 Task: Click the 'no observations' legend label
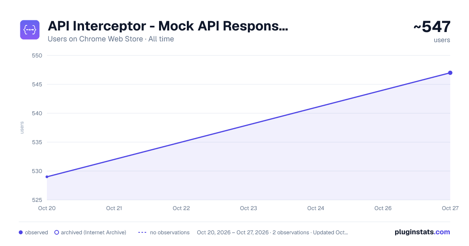click(x=170, y=232)
